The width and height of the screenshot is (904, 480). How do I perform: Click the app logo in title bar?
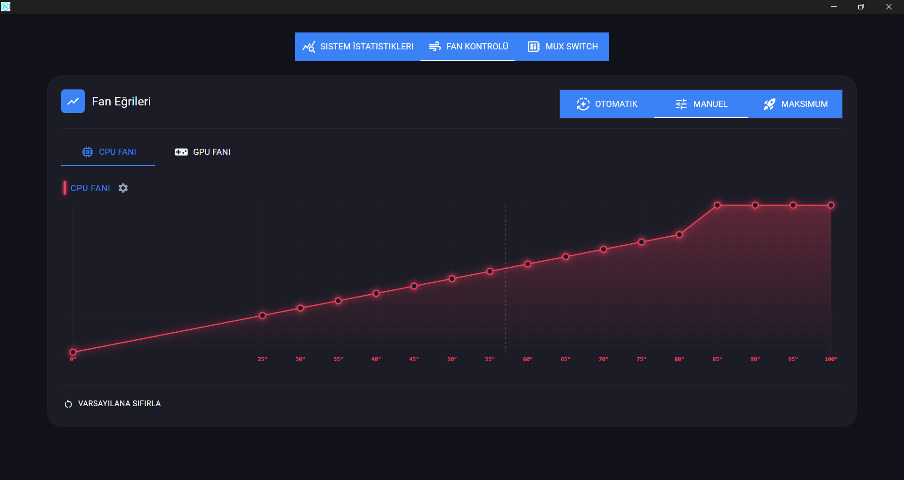click(6, 7)
